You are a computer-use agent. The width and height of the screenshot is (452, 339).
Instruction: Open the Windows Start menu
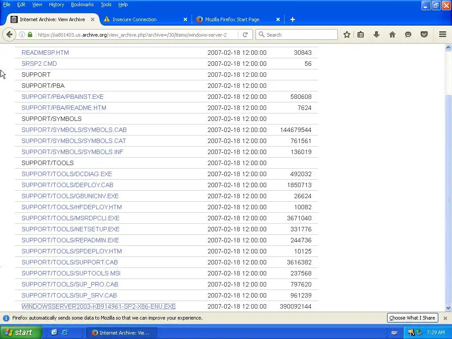point(21,332)
